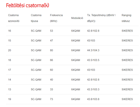The image size is (140, 107).
Task: Select SC-QAM type in channel 14 row
Action: pyautogui.click(x=36, y=80)
